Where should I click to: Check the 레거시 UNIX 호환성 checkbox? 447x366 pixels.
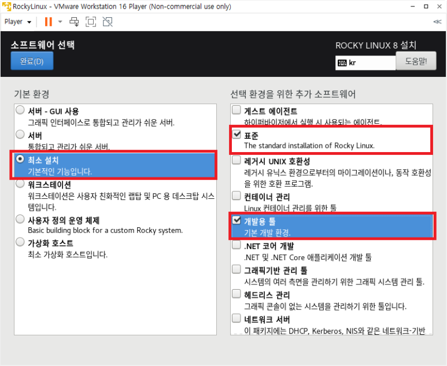(237, 160)
